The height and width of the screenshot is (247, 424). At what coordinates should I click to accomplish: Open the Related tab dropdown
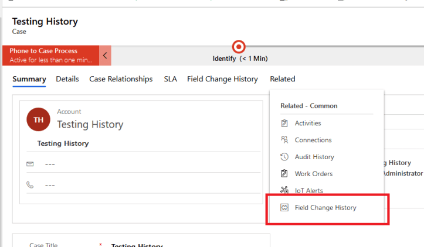[x=282, y=79]
